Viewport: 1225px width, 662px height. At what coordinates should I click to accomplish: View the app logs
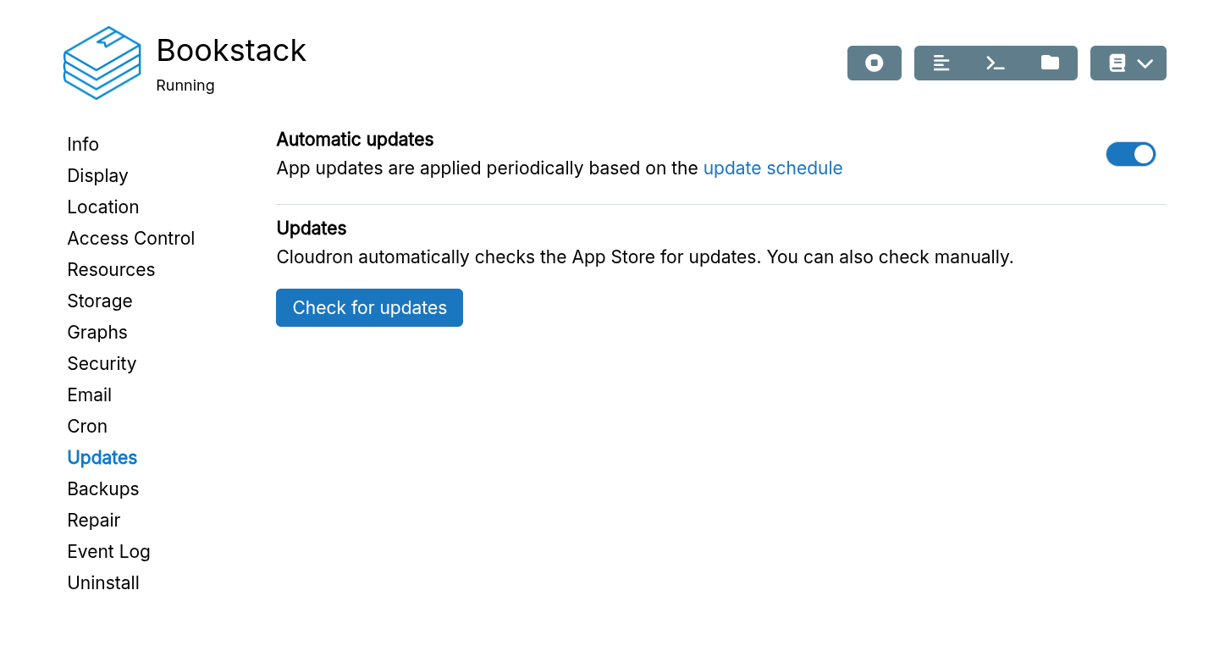tap(941, 63)
